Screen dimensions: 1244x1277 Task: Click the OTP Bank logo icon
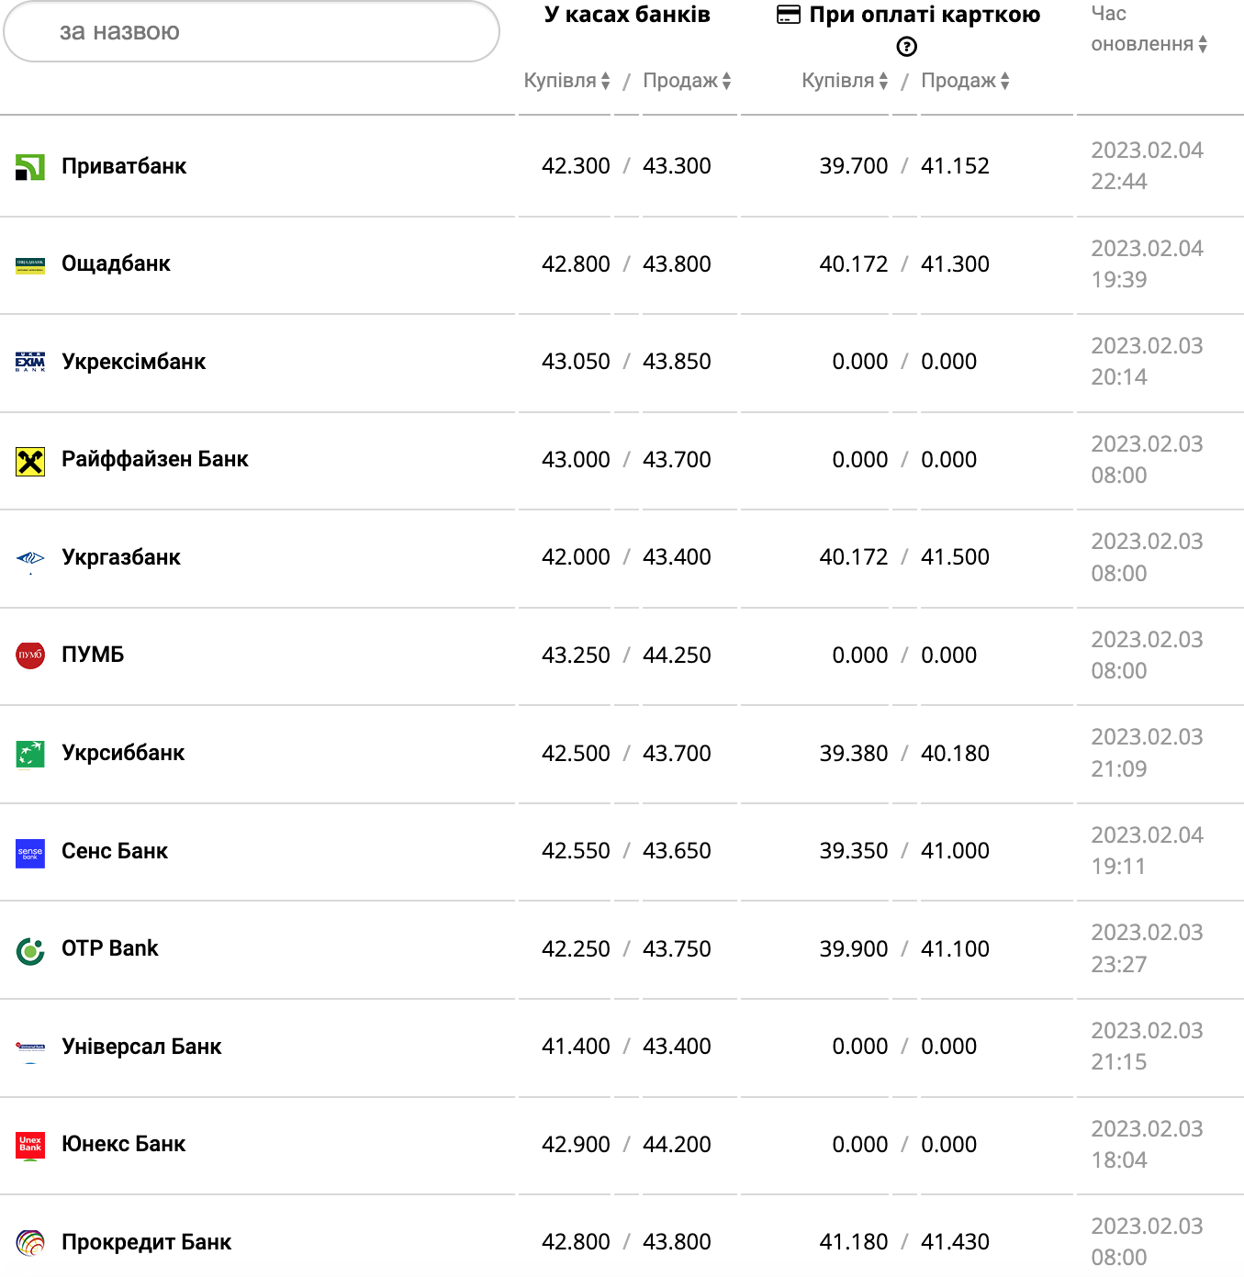(30, 950)
